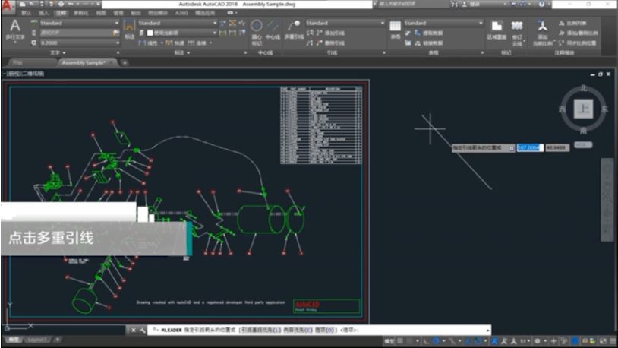This screenshot has height=348, width=618.
Task: Open the Scale List tool
Action: (572, 24)
